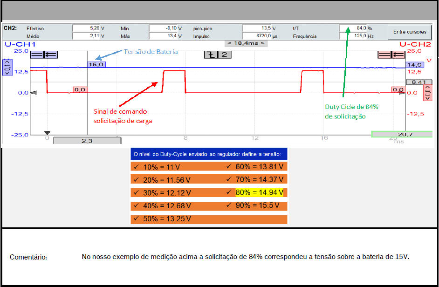439x287 pixels.
Task: Click the 2,3 cursor time handle
Action: click(x=87, y=140)
